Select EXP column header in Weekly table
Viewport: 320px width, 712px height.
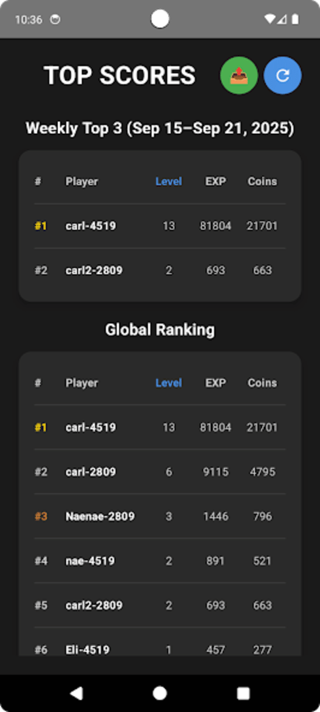[216, 181]
